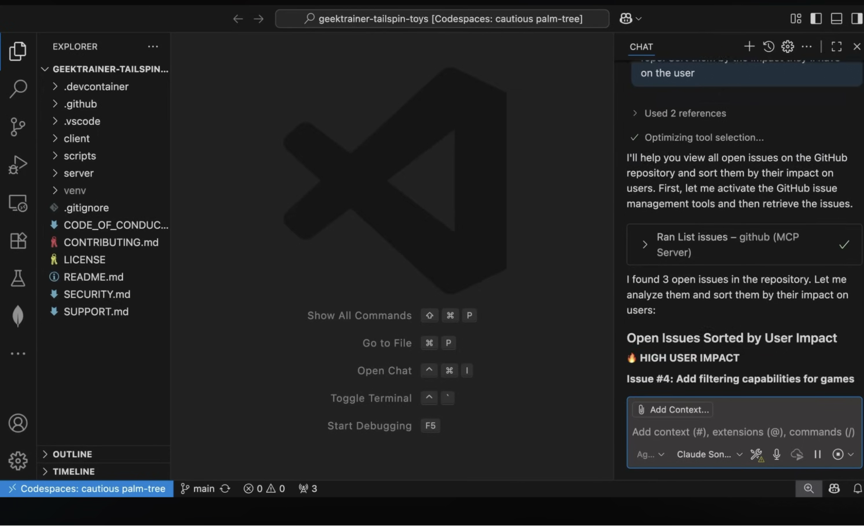Toggle the primary side bar
This screenshot has height=526, width=864.
point(816,19)
